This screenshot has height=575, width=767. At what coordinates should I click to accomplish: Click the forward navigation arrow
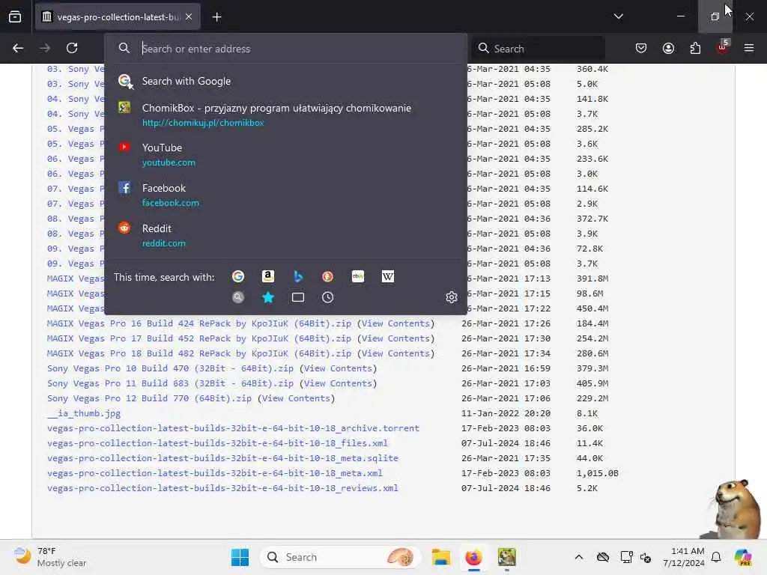click(45, 48)
